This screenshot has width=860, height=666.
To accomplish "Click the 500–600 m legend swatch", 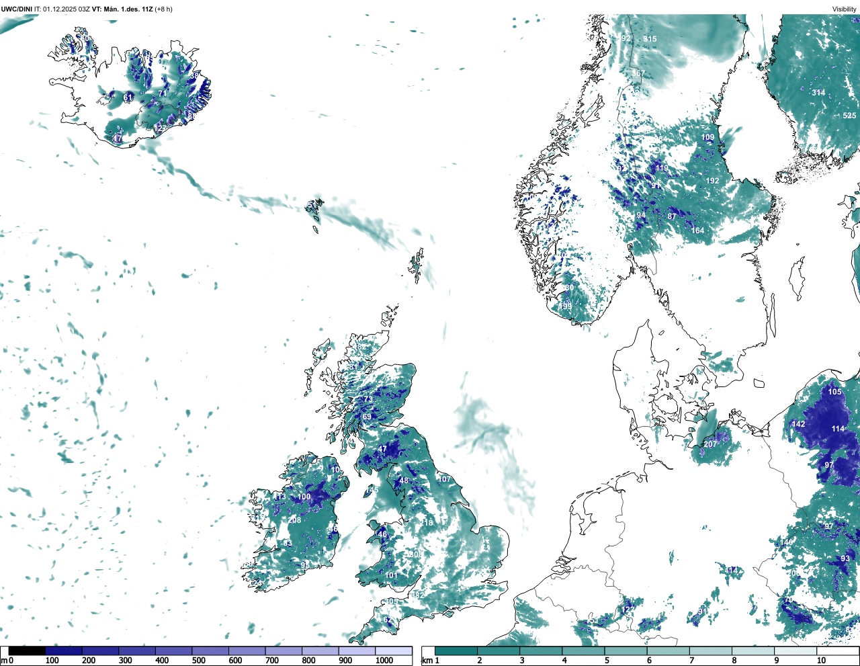I will click(x=210, y=651).
